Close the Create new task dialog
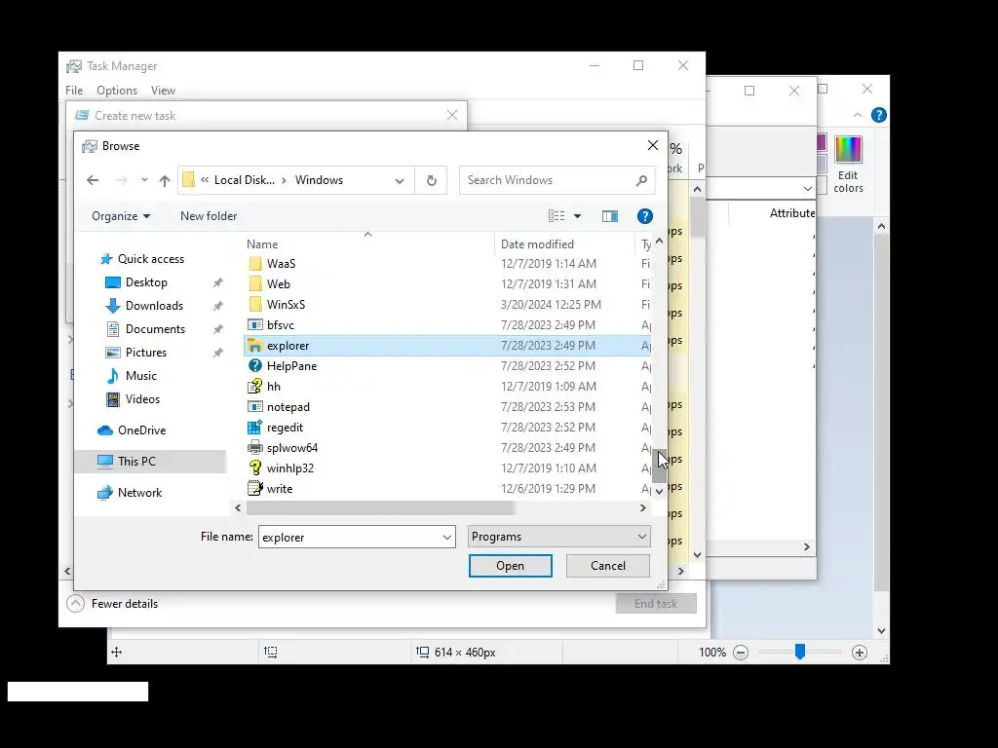 pos(452,115)
